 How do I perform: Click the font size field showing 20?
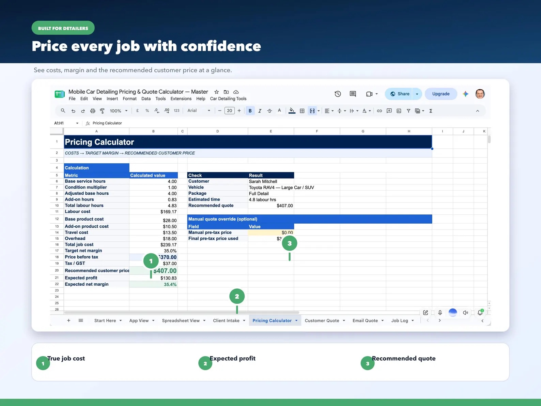[230, 111]
